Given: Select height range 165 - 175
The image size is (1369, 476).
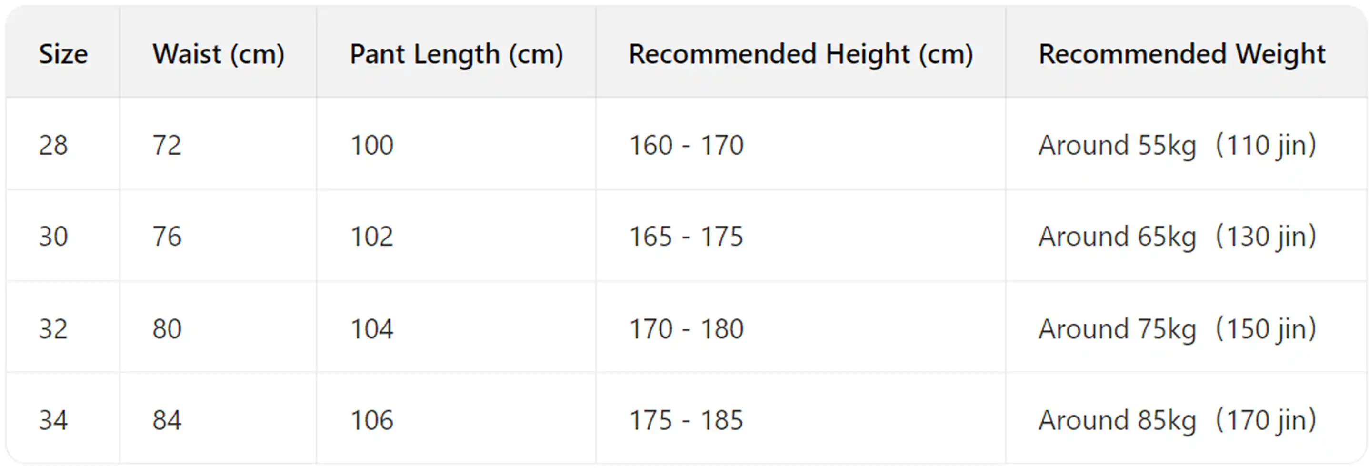Looking at the screenshot, I should (686, 237).
